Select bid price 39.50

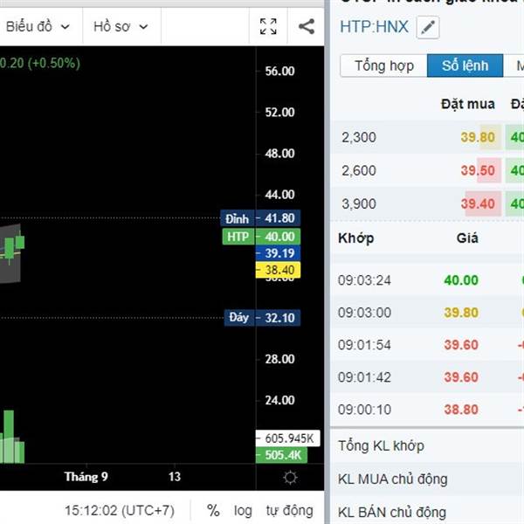pyautogui.click(x=478, y=170)
